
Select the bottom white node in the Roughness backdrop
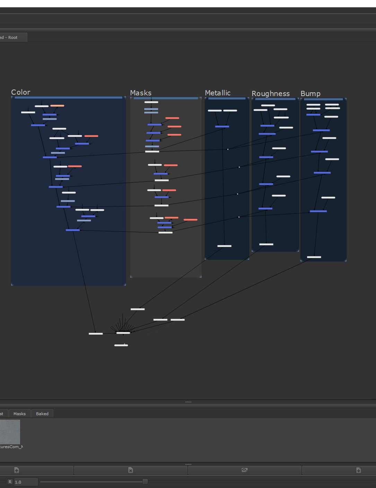(x=266, y=244)
